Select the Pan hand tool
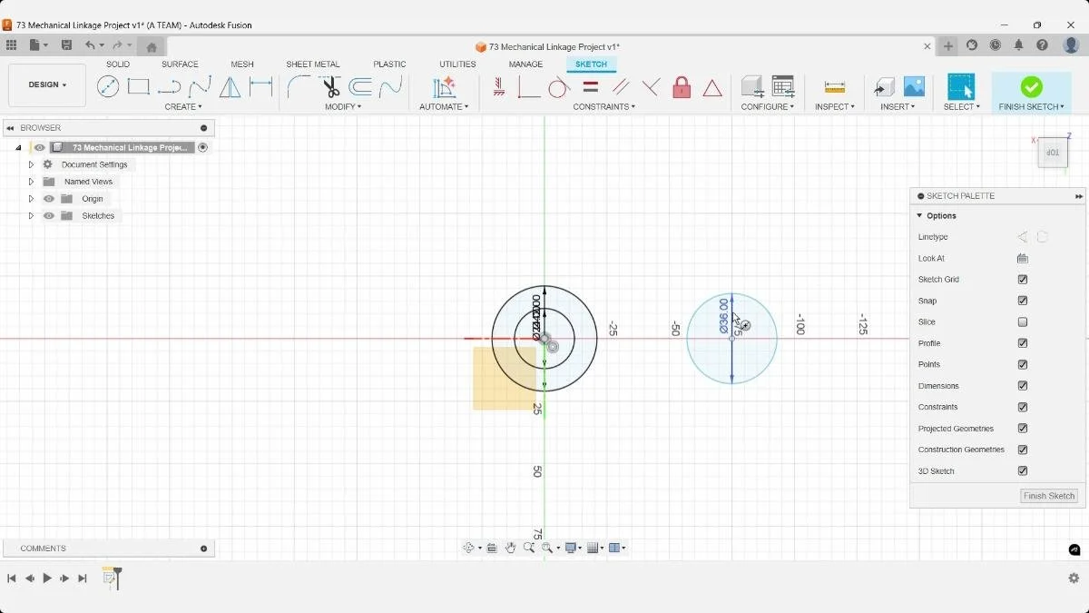Viewport: 1089px width, 613px height. pyautogui.click(x=510, y=548)
